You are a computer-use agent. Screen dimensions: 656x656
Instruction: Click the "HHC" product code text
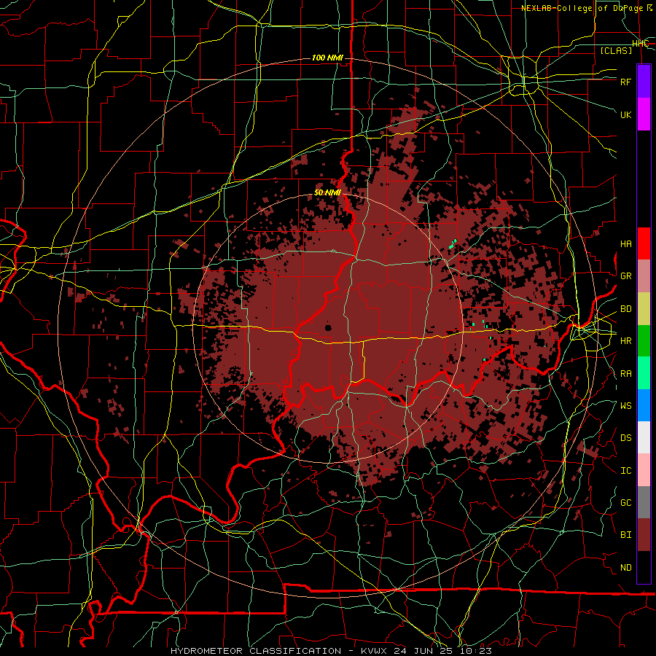point(640,44)
